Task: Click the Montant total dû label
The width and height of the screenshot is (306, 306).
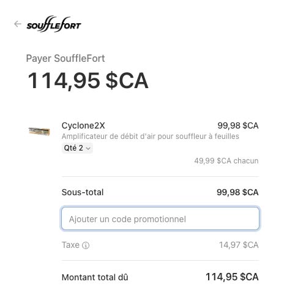Action: [x=95, y=277]
